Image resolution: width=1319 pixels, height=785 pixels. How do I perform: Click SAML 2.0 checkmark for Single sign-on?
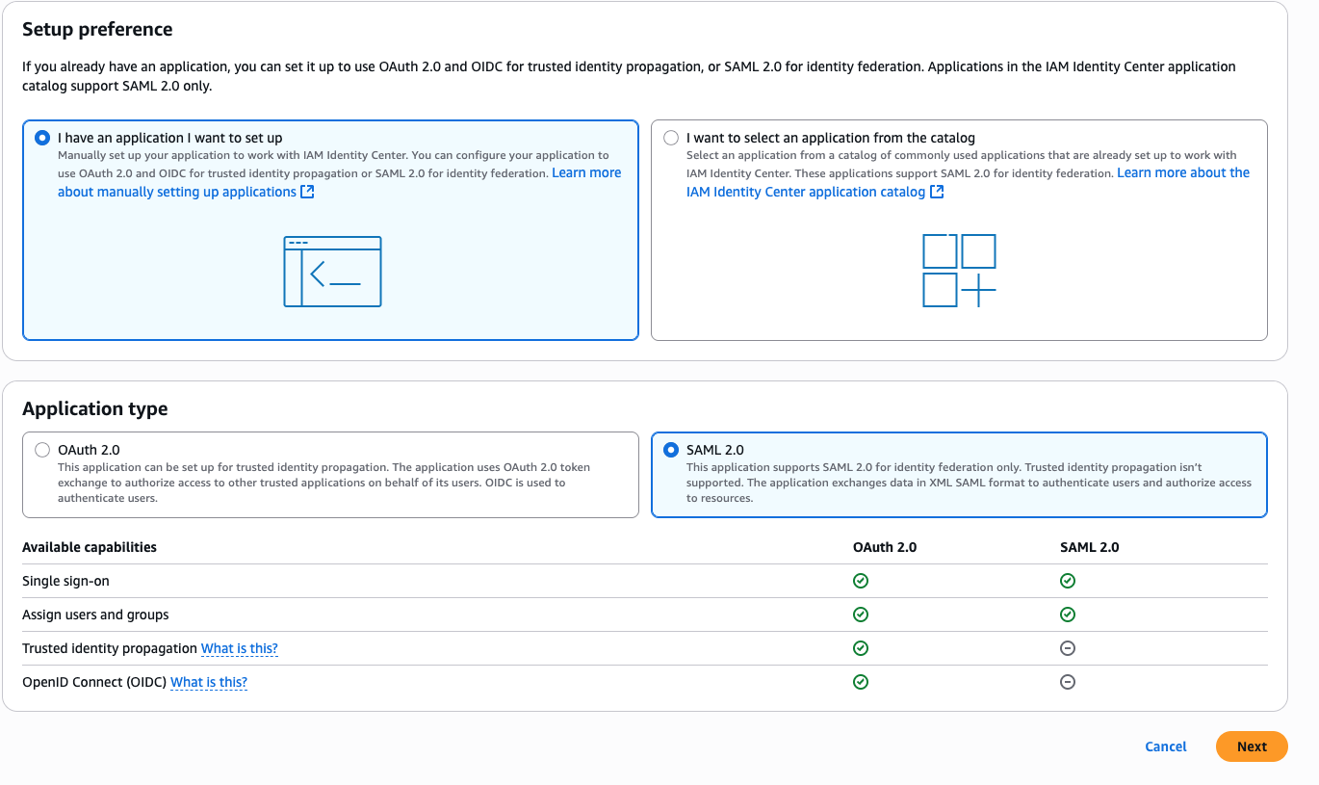[1068, 581]
